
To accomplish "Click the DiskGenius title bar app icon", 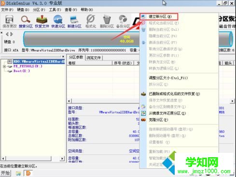I will pyautogui.click(x=3, y=3).
